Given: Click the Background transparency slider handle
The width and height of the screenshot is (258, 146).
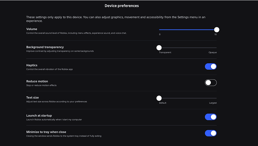Looking at the screenshot, I should [x=159, y=48].
